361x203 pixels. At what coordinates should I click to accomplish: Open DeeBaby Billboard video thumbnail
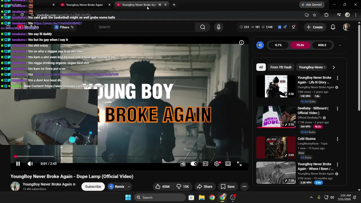pyautogui.click(x=276, y=117)
